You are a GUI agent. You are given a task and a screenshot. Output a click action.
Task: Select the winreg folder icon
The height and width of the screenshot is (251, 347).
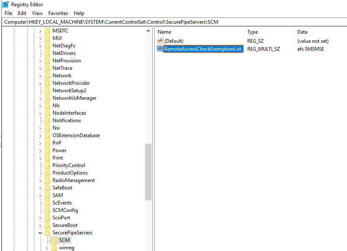54,248
